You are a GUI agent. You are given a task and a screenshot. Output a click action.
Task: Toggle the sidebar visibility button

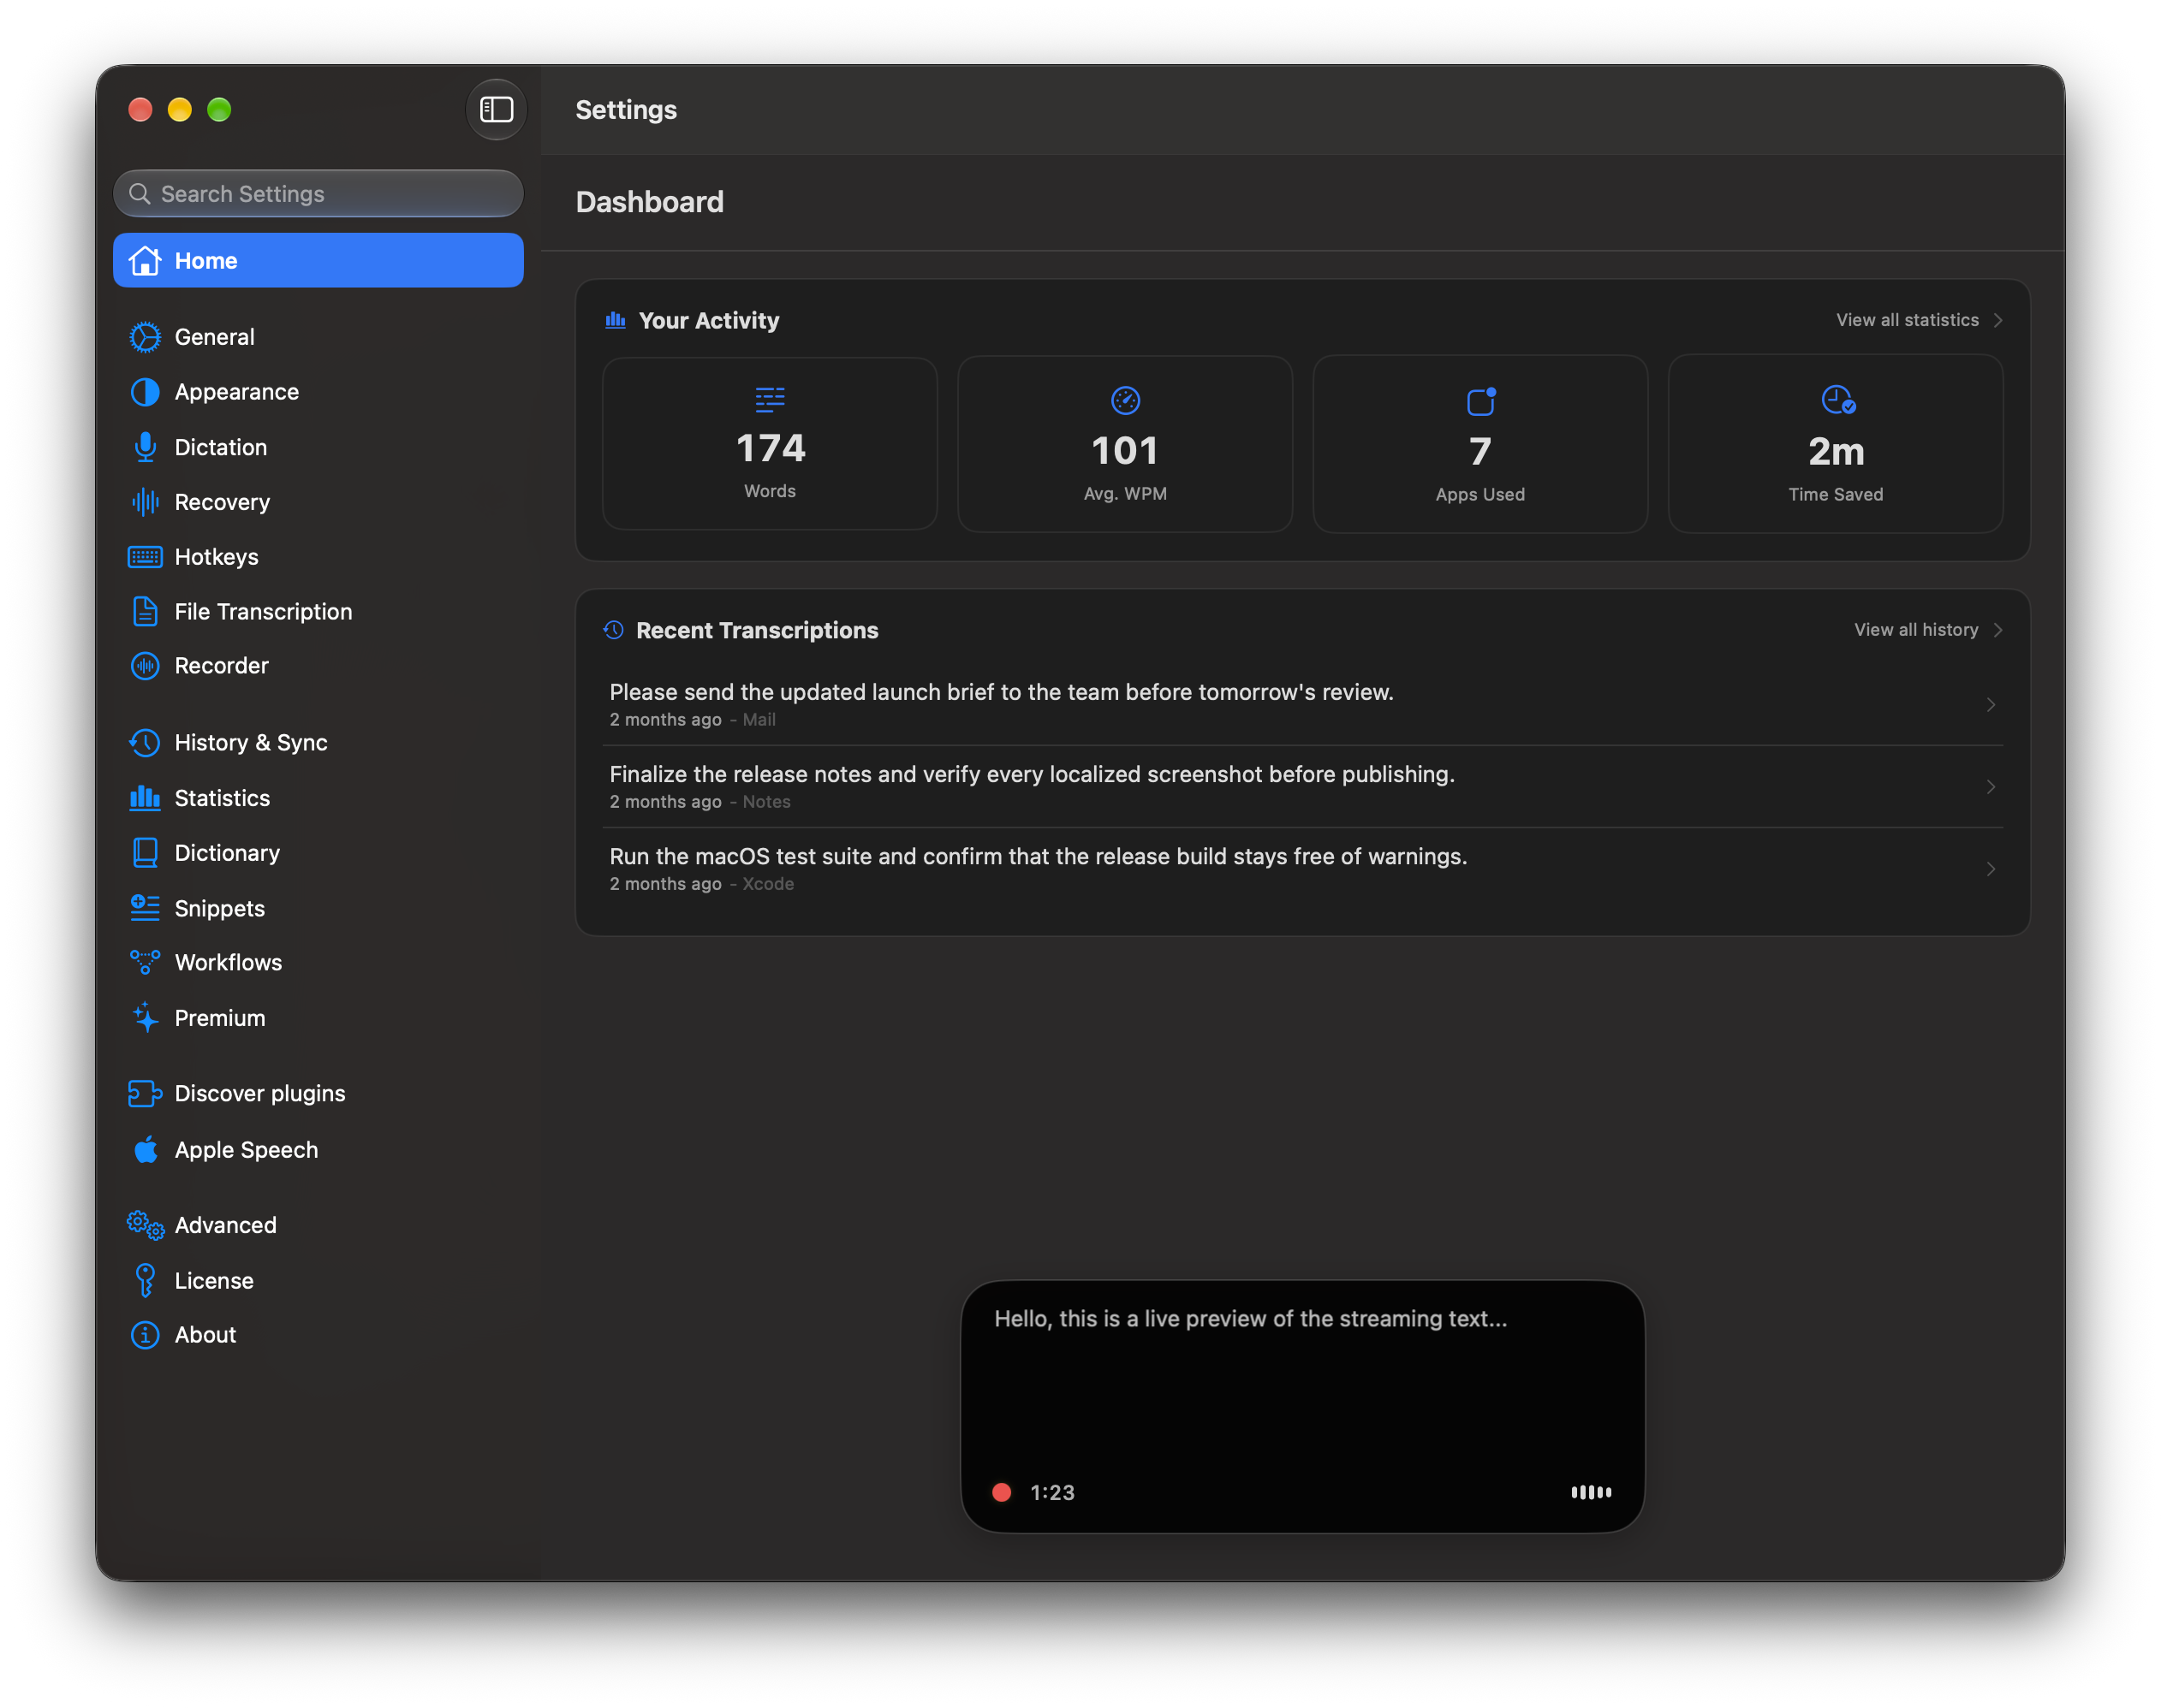pos(497,109)
